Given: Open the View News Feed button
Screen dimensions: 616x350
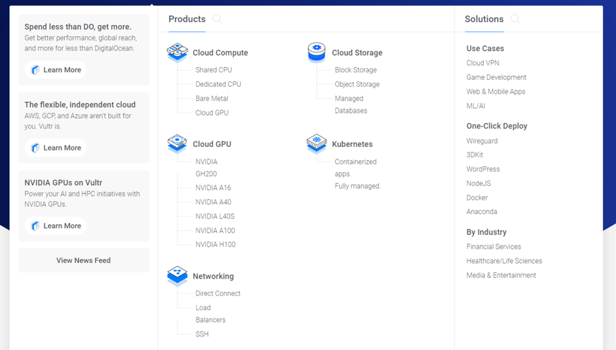Looking at the screenshot, I should pyautogui.click(x=84, y=260).
